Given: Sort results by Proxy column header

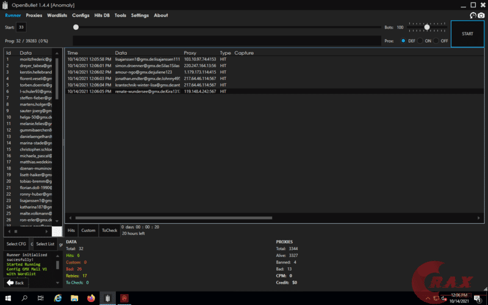Looking at the screenshot, I should pos(190,53).
